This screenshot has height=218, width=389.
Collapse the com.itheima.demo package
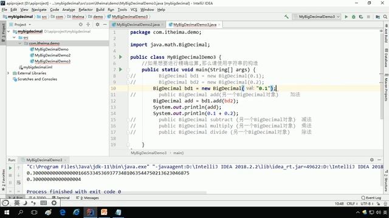[x=20, y=43]
